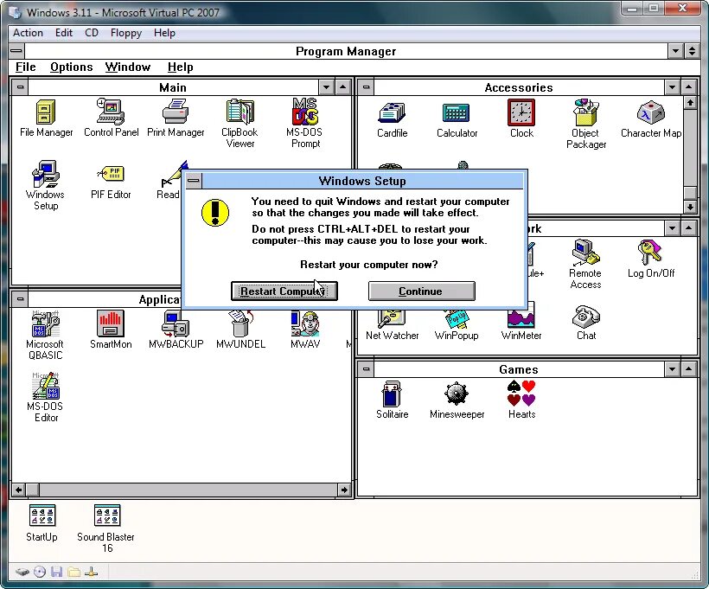
Task: Open the Virtual PC Edit menu
Action: point(64,33)
